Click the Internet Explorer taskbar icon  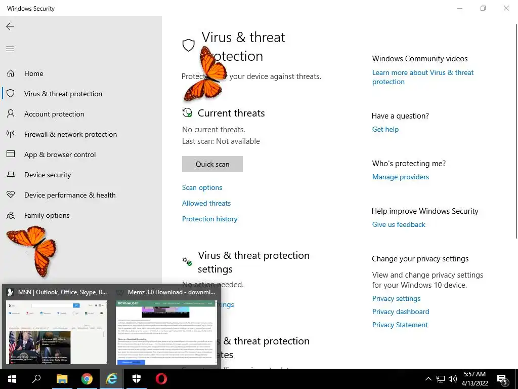112,379
